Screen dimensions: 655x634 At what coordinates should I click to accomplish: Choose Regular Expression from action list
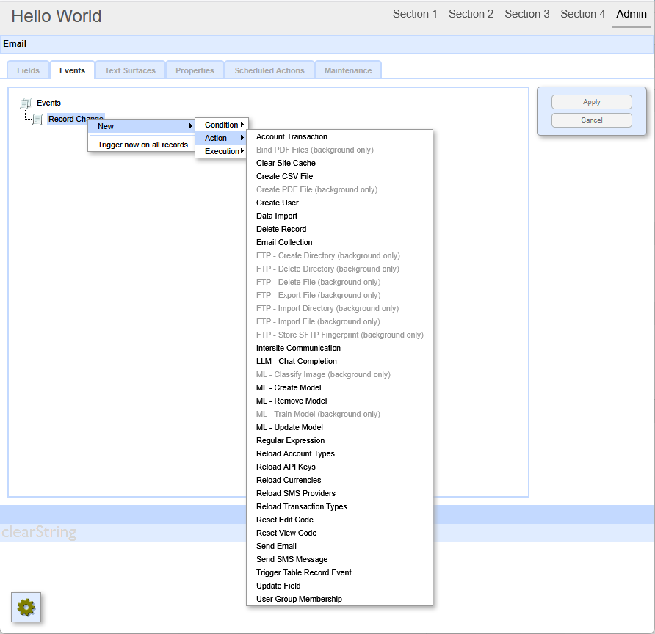point(290,440)
